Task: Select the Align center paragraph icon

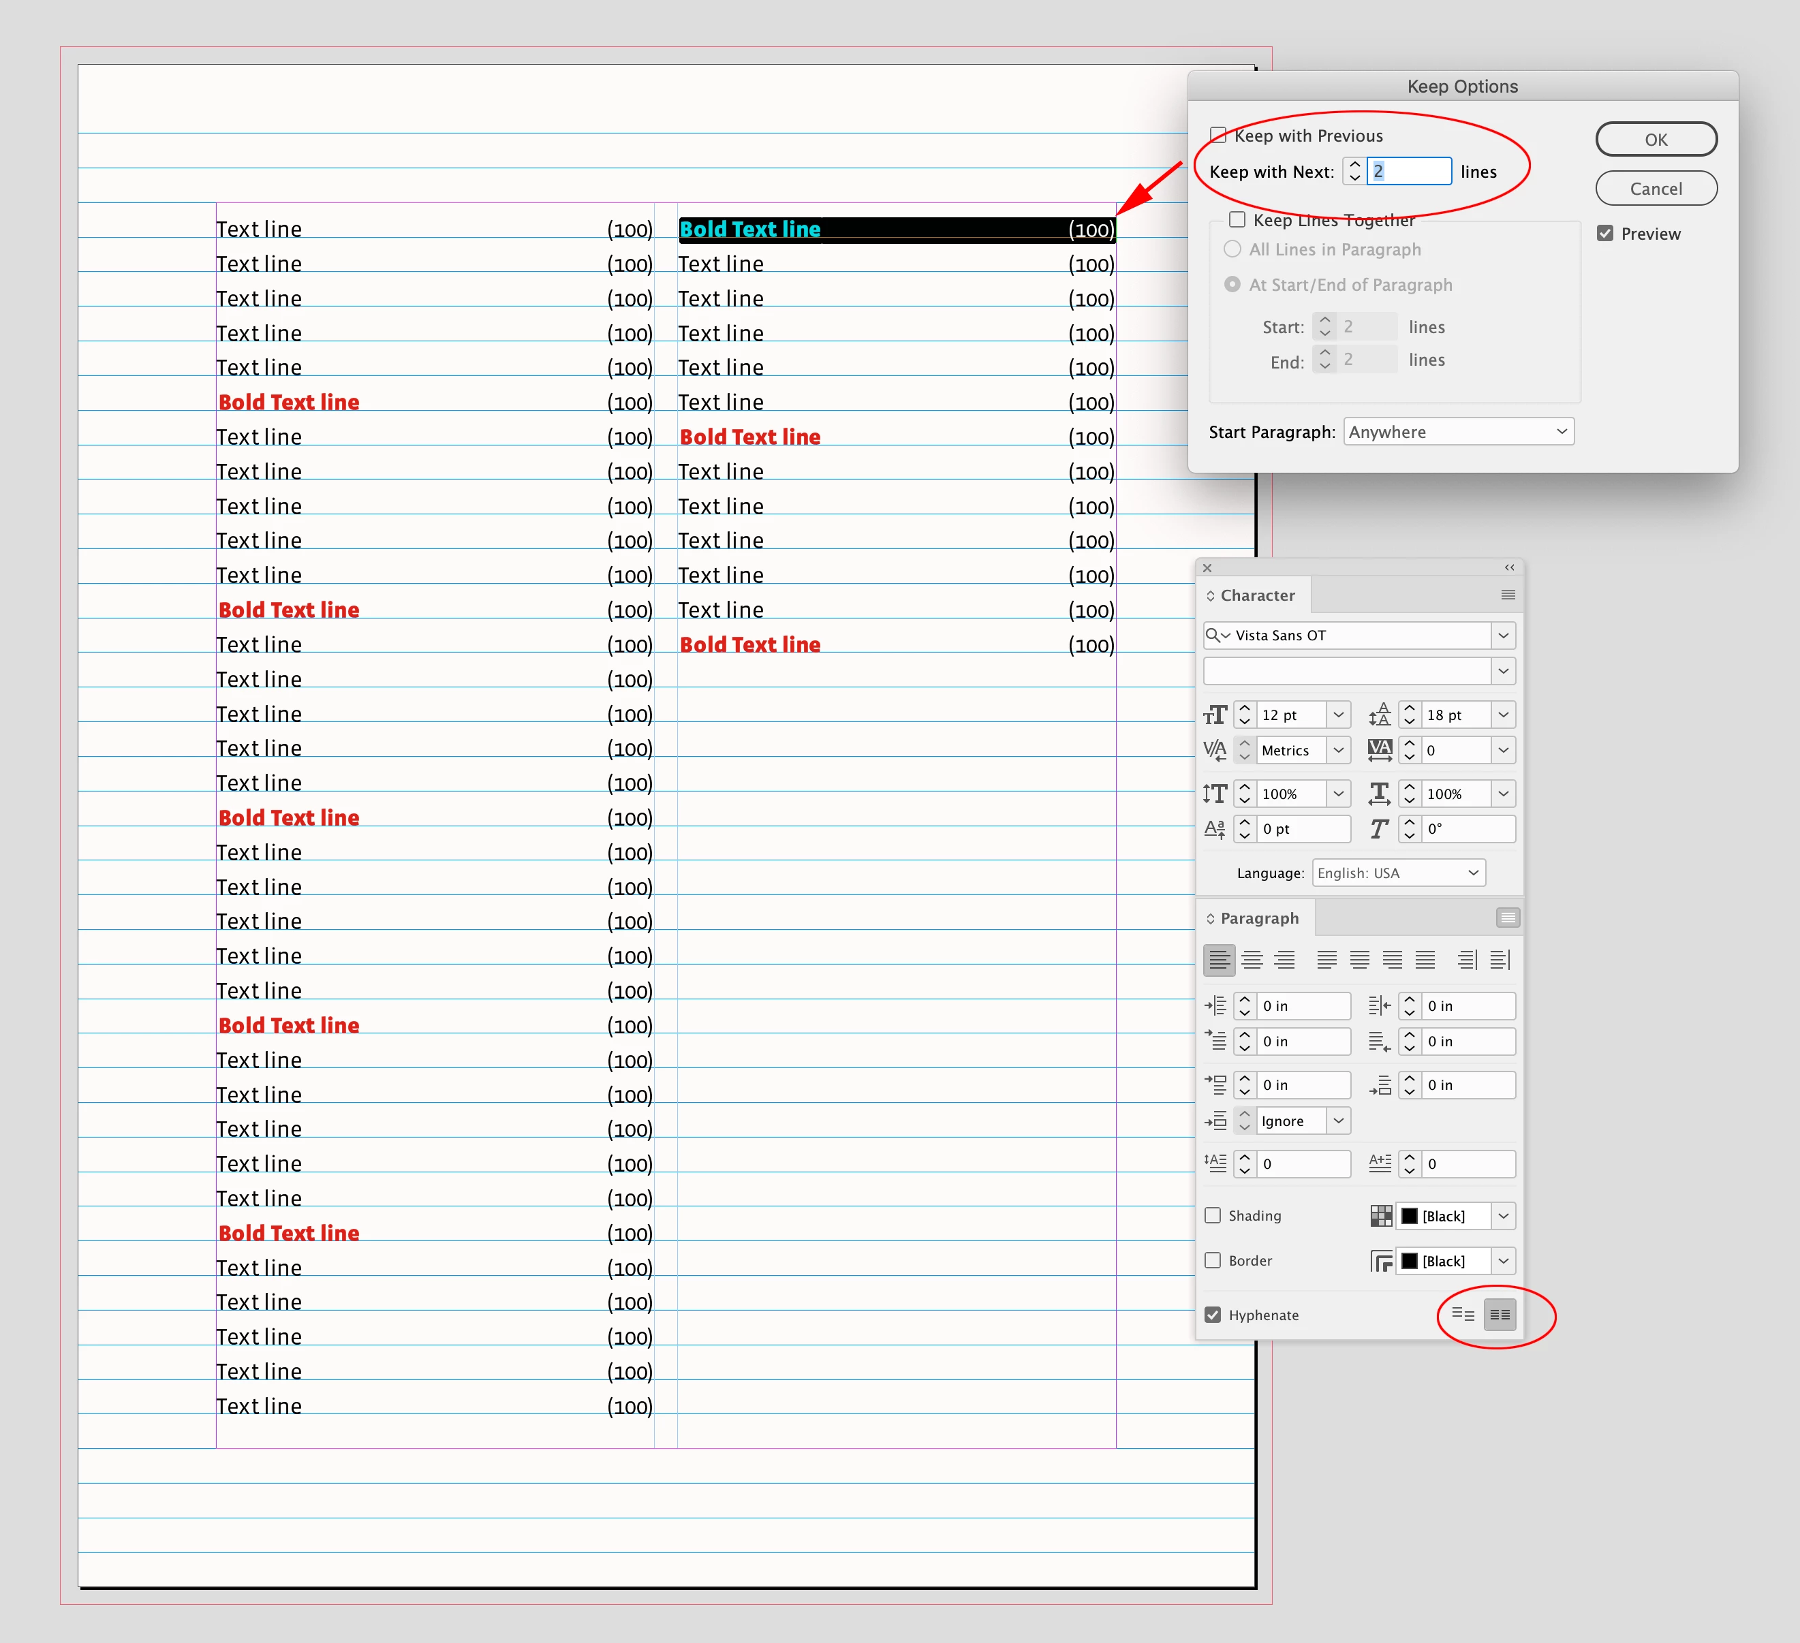Action: [1252, 960]
